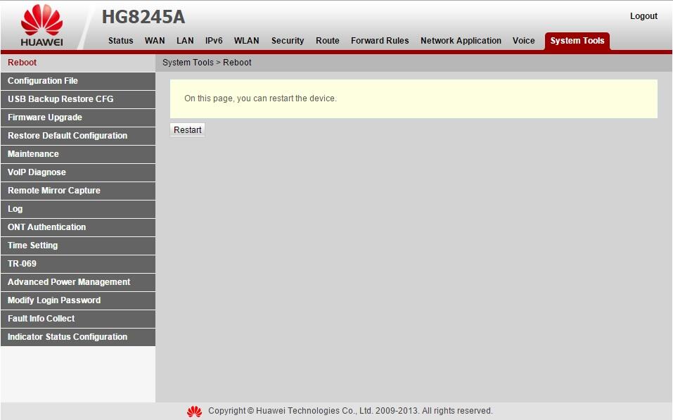Image resolution: width=673 pixels, height=420 pixels.
Task: Open Indicator Status Configuration
Action: point(77,337)
